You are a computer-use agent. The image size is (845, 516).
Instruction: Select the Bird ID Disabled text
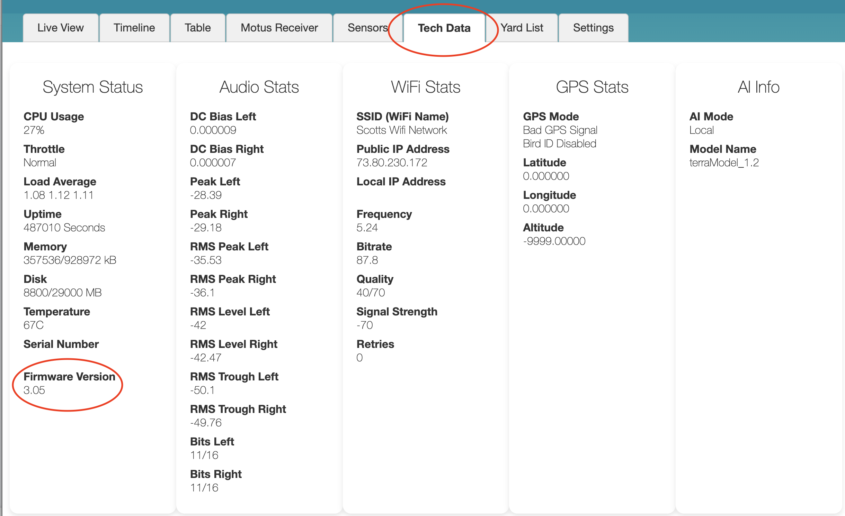pyautogui.click(x=560, y=144)
